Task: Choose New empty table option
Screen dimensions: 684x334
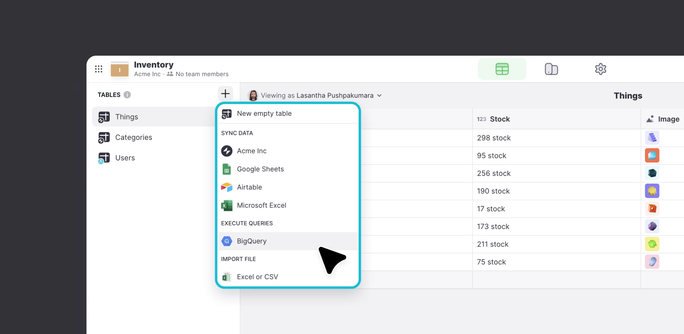Action: tap(288, 113)
